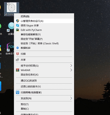Choose 固定到任务栏(K)
The height and width of the screenshot is (115, 110).
pyautogui.click(x=44, y=74)
